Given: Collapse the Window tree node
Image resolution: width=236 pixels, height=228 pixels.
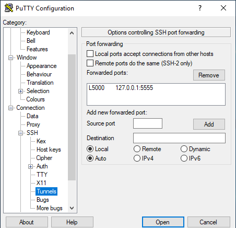Looking at the screenshot, I should tap(10, 58).
